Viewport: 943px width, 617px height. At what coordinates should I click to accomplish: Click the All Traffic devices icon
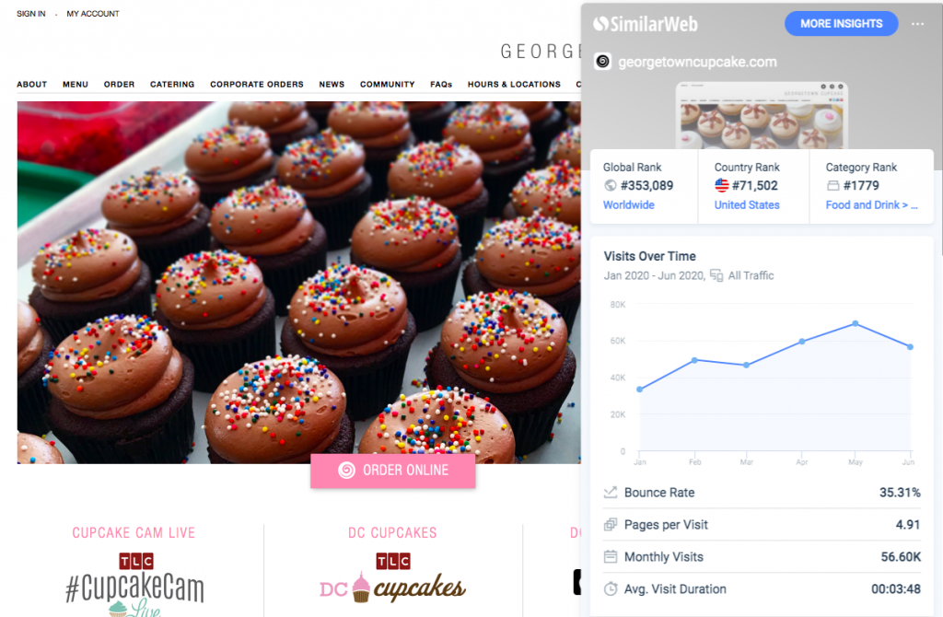[716, 275]
